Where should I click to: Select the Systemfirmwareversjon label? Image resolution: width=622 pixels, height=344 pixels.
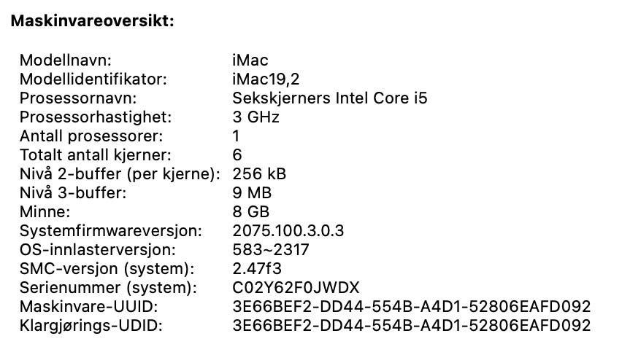pos(111,231)
